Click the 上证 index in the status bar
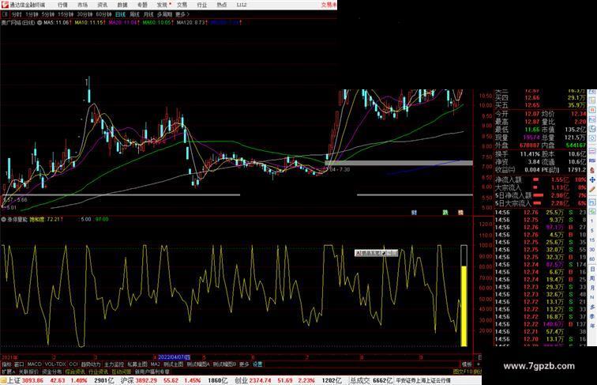This screenshot has width=597, height=385. click(13, 380)
